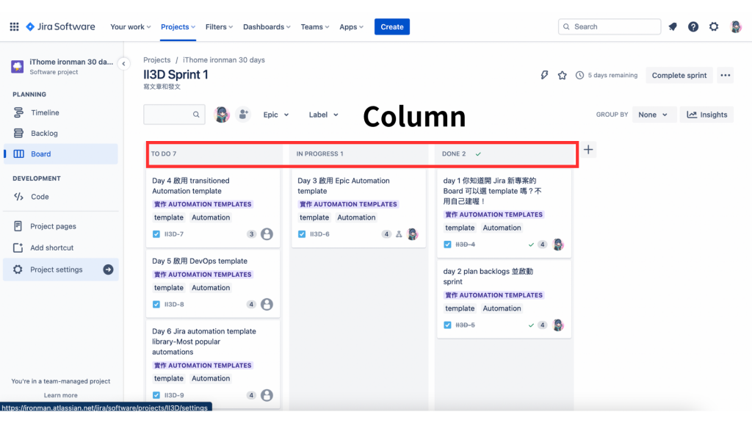The width and height of the screenshot is (752, 423).
Task: Star this board with the star icon
Action: pos(562,76)
